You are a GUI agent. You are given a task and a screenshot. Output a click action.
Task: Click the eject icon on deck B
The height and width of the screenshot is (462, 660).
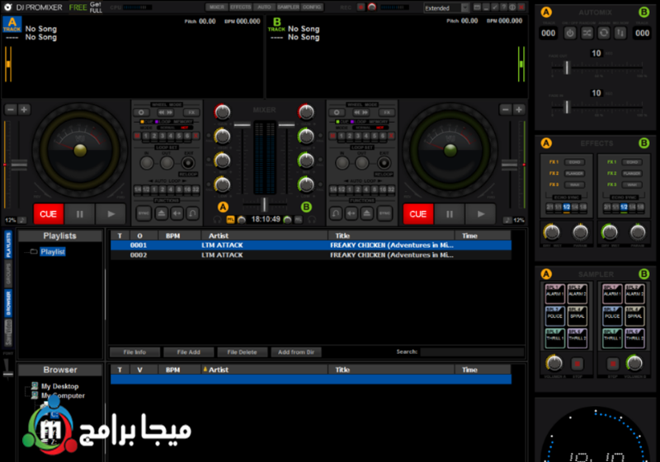(x=367, y=213)
